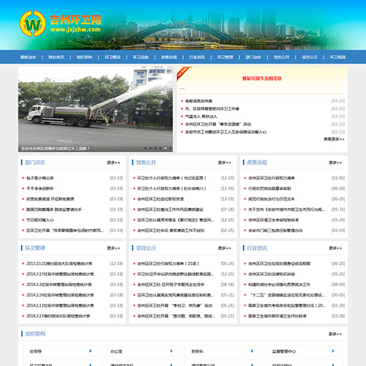Viewport: 366px width, 366px height.
Task: Open 吉州区环卫处行政权力清单 in 政策法规
Action: (x=272, y=178)
